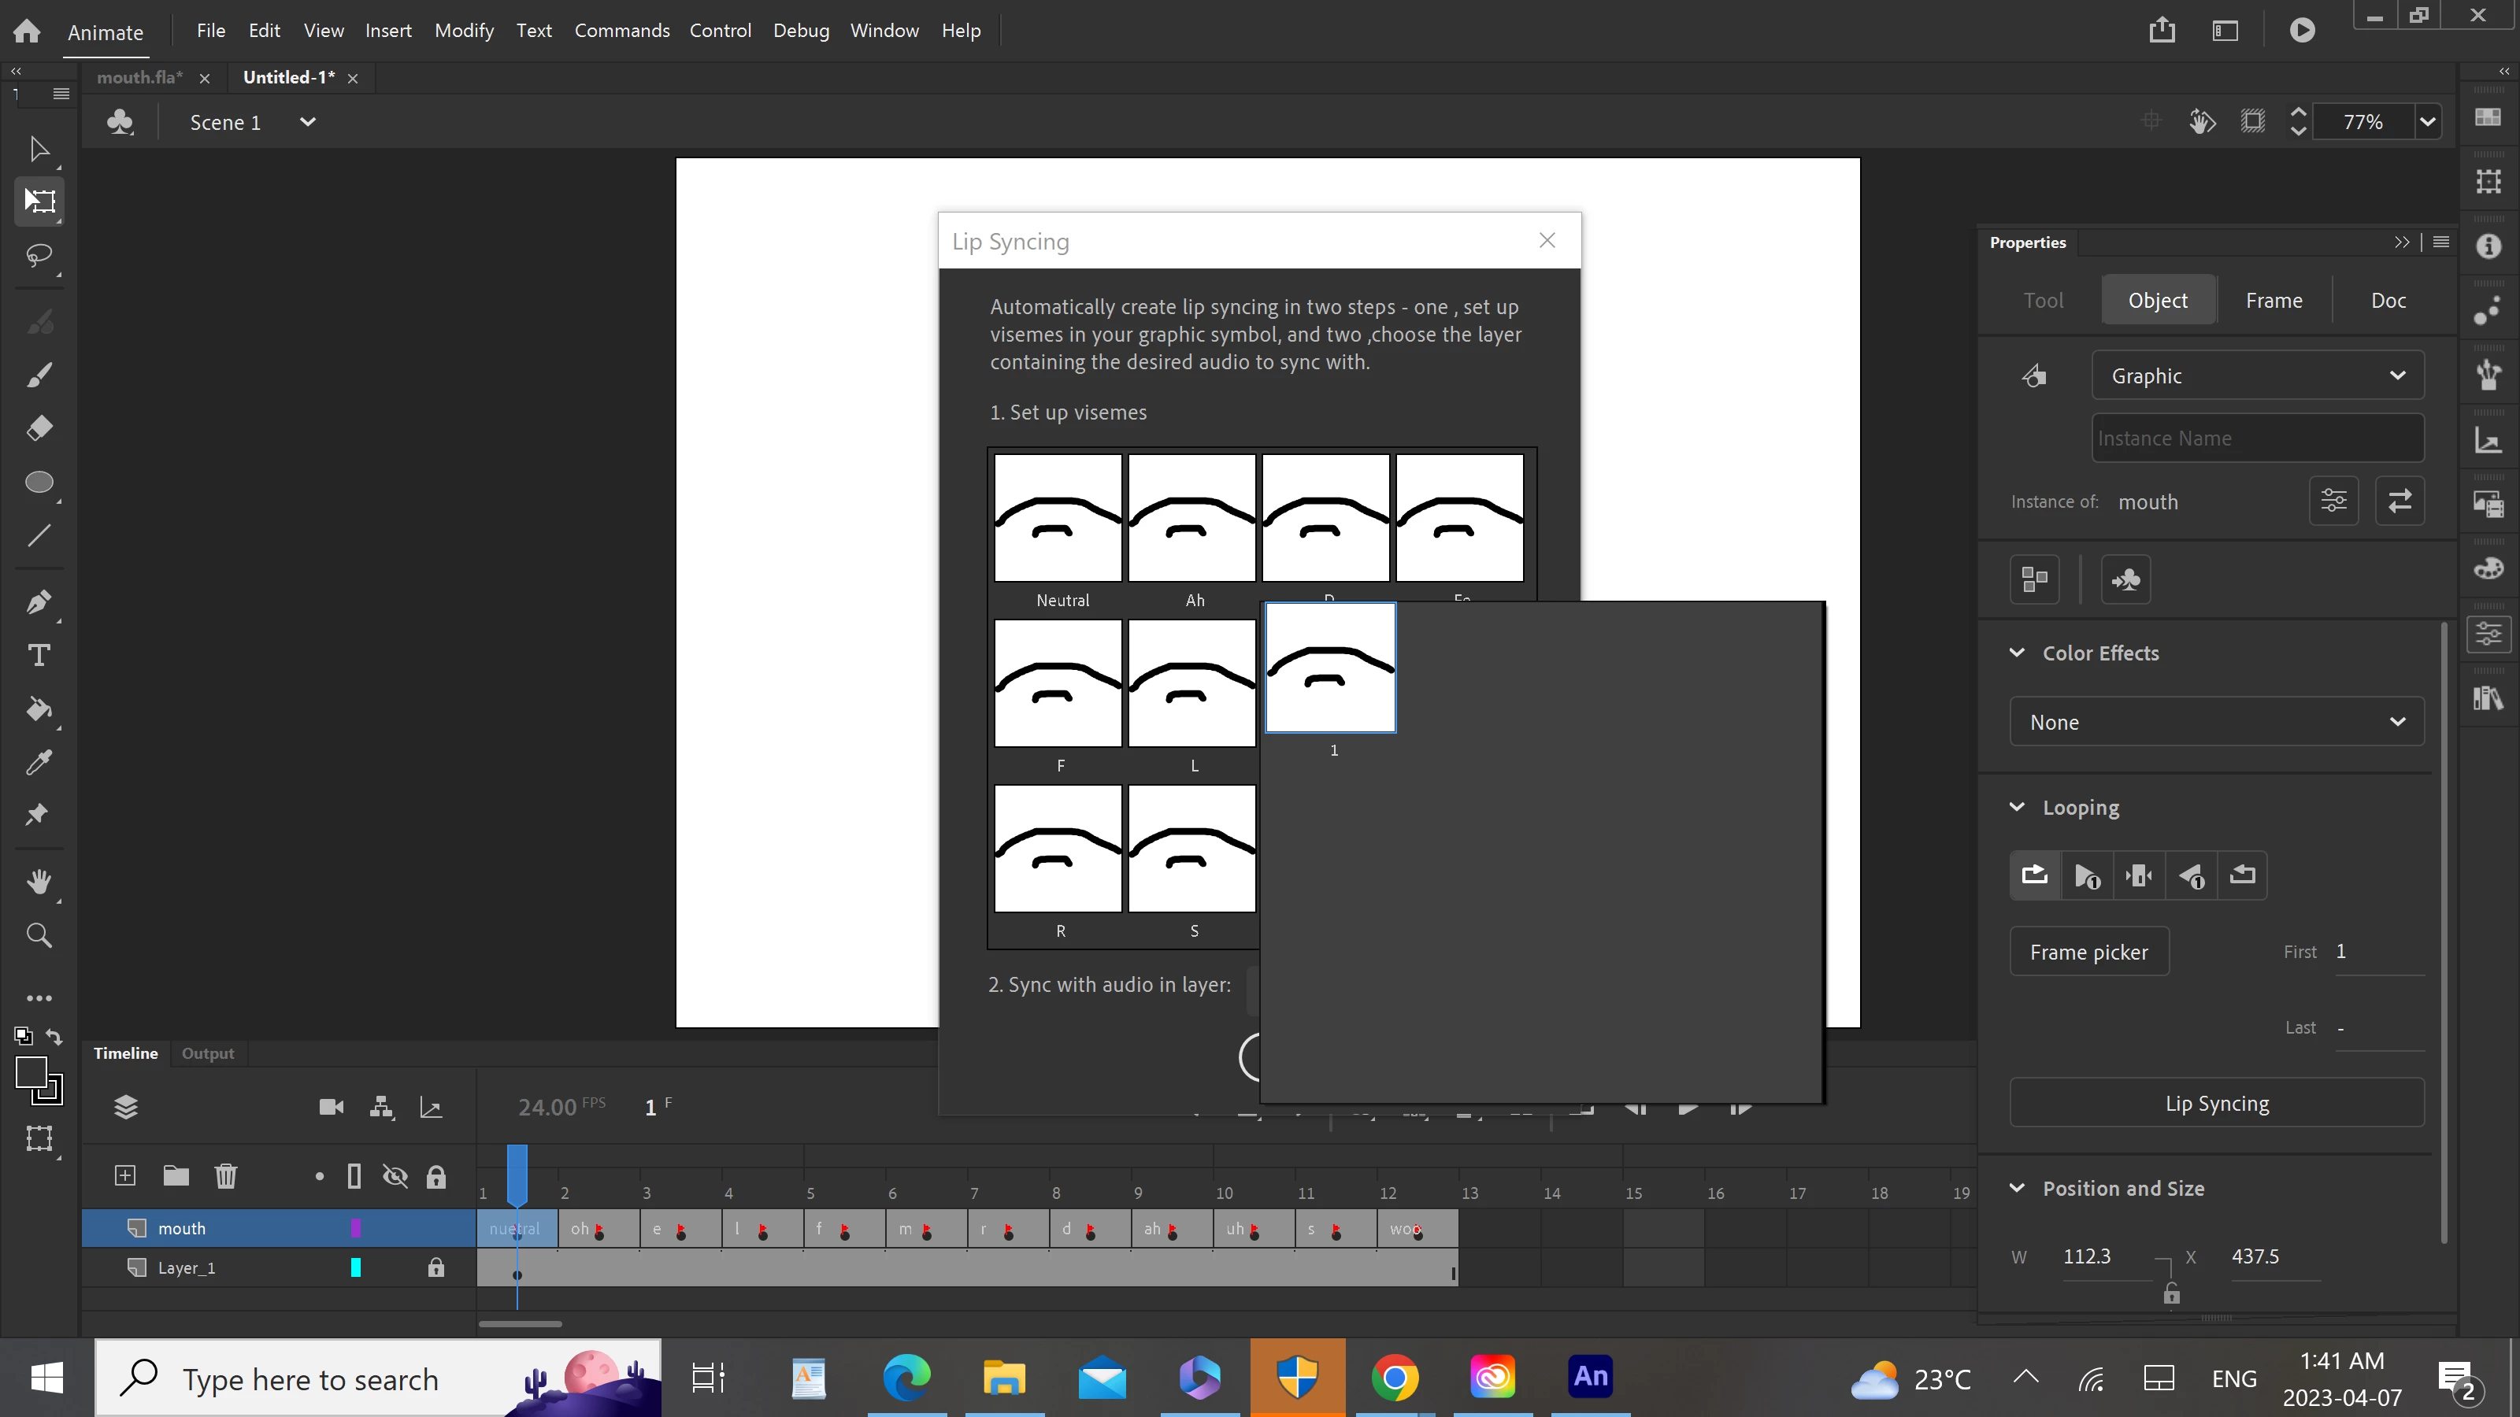Click the delete layer trash icon
This screenshot has height=1417, width=2520.
click(x=226, y=1175)
